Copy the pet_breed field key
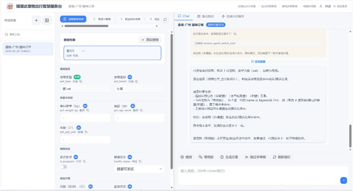Image resolution: width=353 pixels, height=191 pixels. (137, 82)
